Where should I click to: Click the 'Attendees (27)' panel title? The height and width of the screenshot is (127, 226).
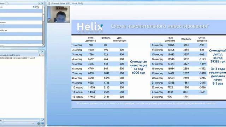[4, 3]
